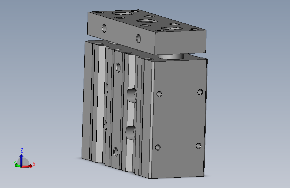
Task: Click the blue Z axis arrow
Action: pos(21,160)
